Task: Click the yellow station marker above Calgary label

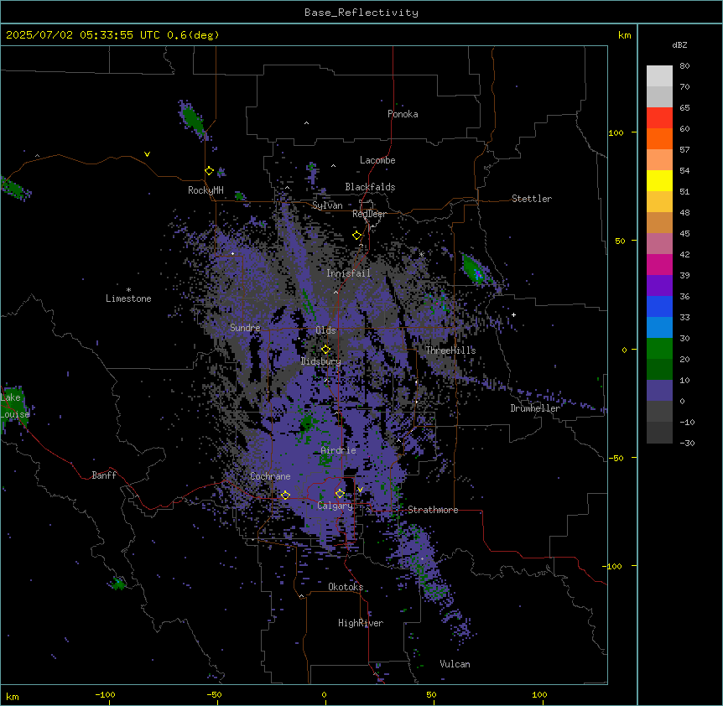Action: click(340, 494)
